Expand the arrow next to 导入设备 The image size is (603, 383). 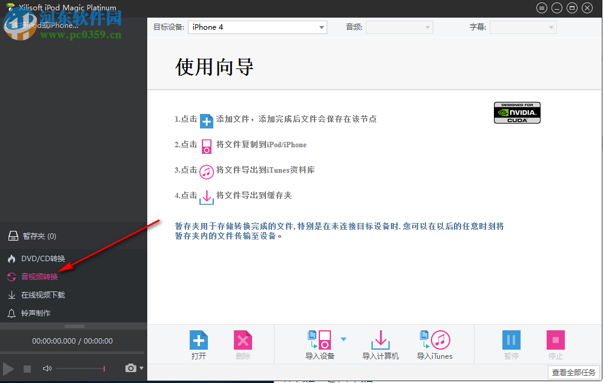(x=344, y=339)
